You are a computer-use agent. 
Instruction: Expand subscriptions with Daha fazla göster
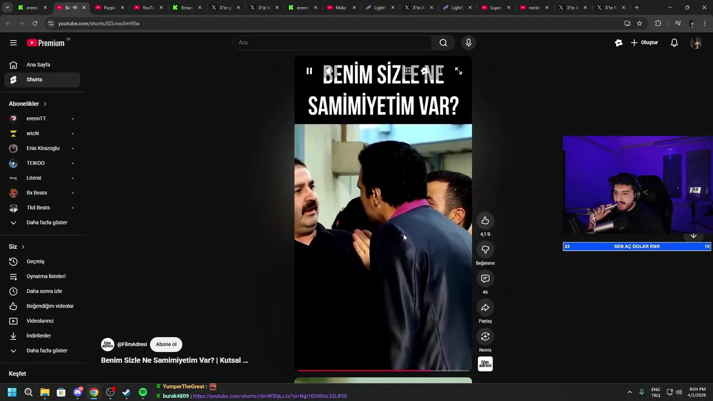click(x=42, y=223)
